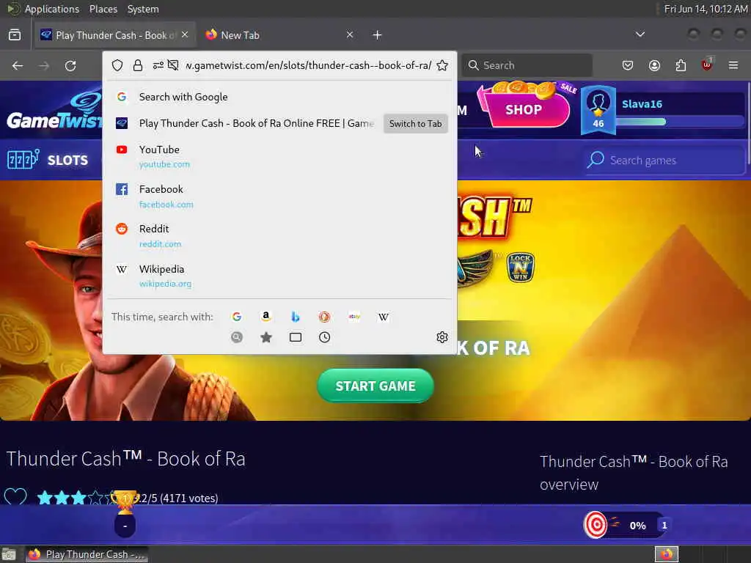Viewport: 751px width, 563px height.
Task: Close the New Tab tab
Action: [350, 34]
